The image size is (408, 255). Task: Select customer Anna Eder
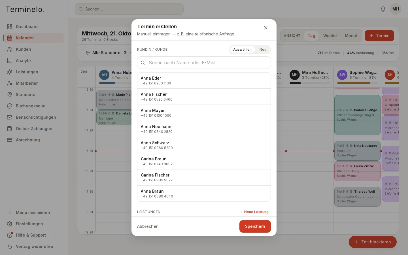click(x=204, y=80)
